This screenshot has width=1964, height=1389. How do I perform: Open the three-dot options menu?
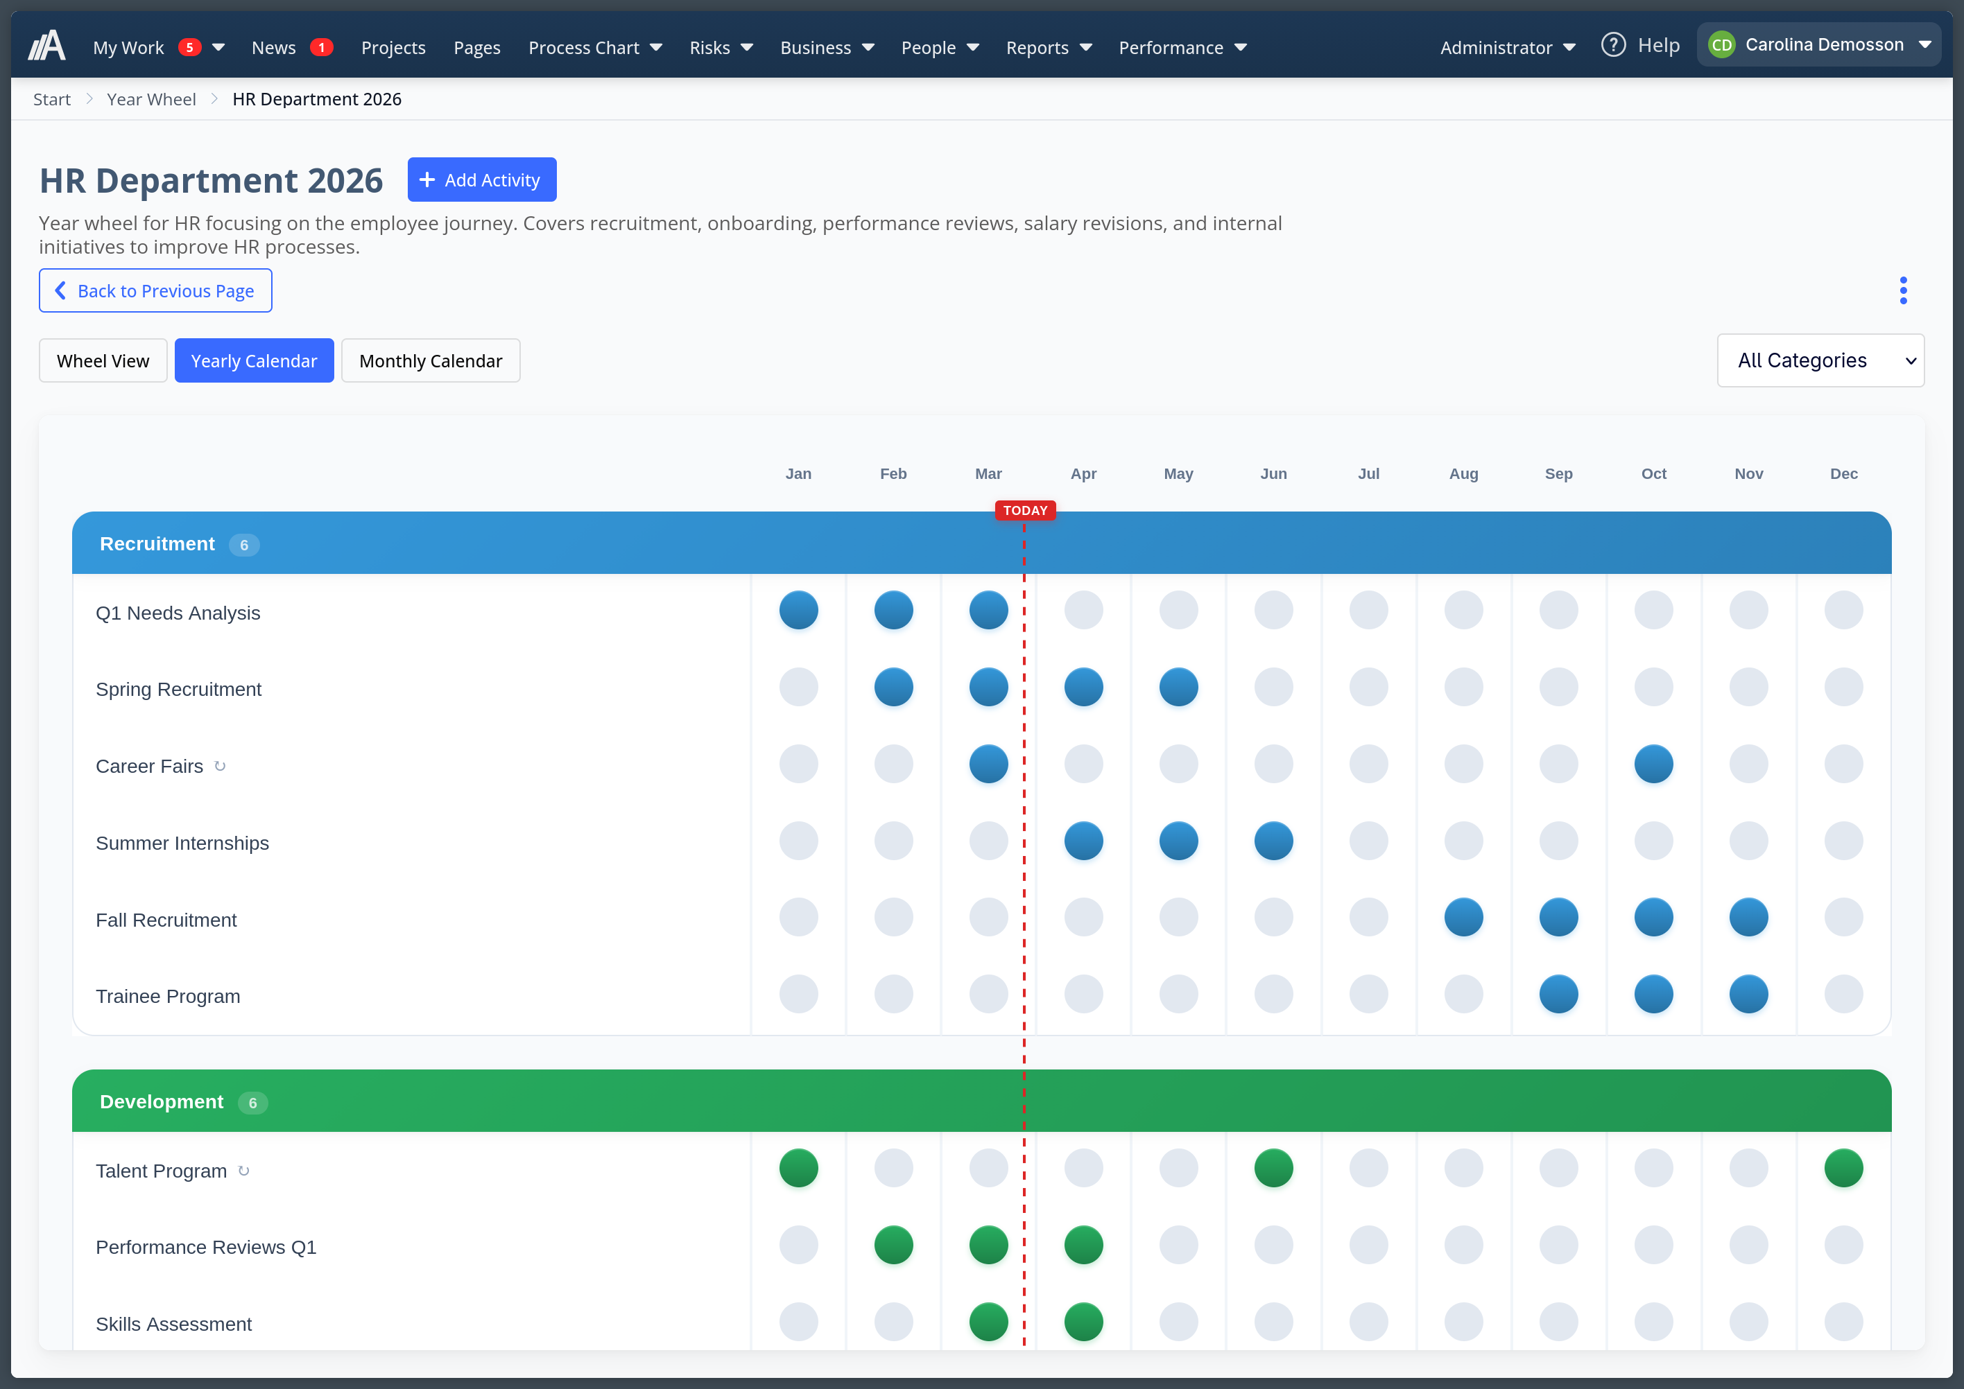pos(1903,290)
